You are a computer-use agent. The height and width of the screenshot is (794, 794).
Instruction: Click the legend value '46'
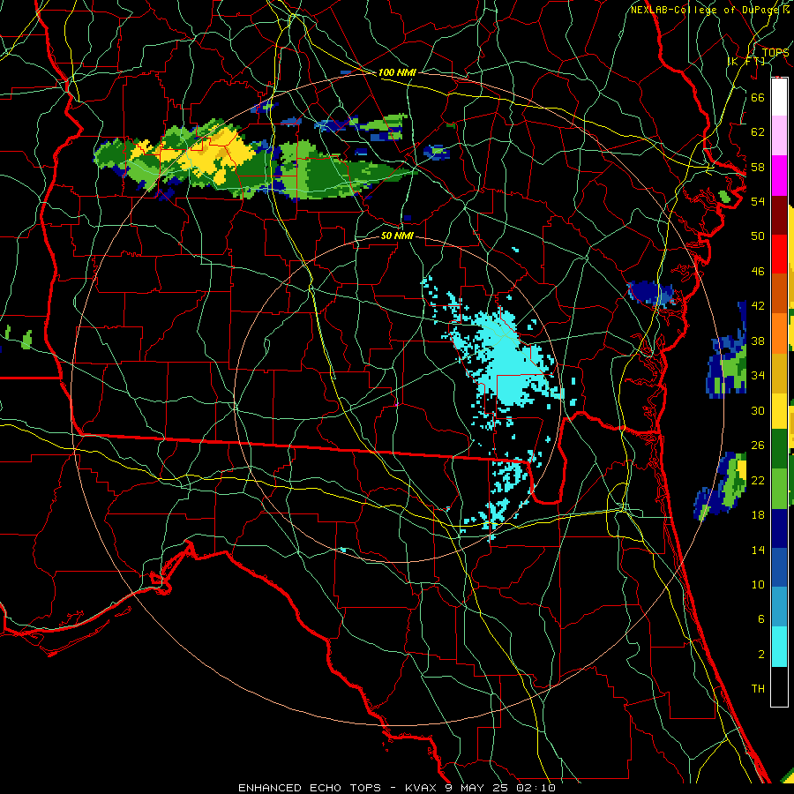pyautogui.click(x=758, y=272)
